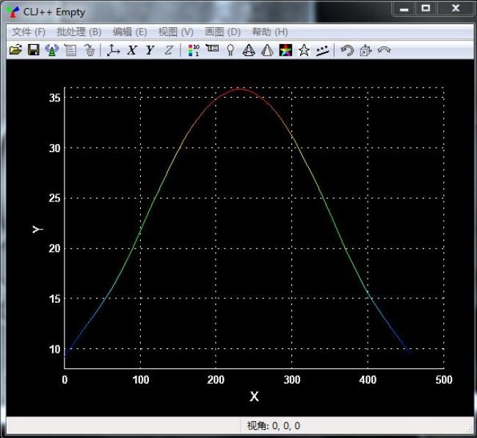
Task: Click the rotate back arrow icon
Action: coord(347,50)
